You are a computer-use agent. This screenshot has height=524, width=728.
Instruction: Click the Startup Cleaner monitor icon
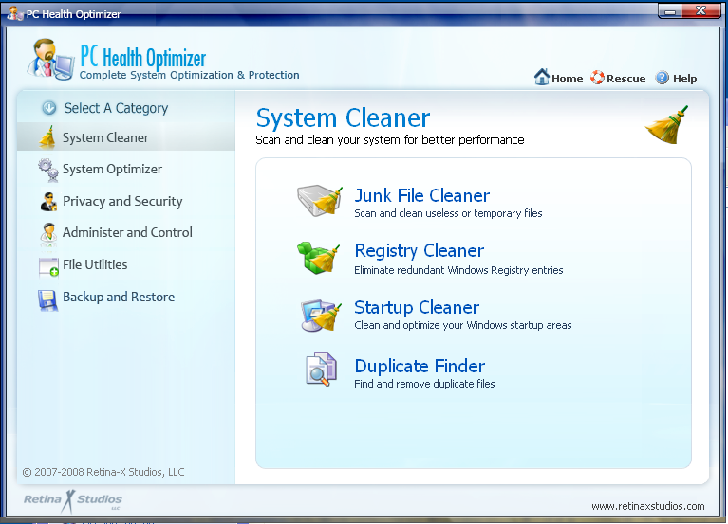(x=321, y=315)
